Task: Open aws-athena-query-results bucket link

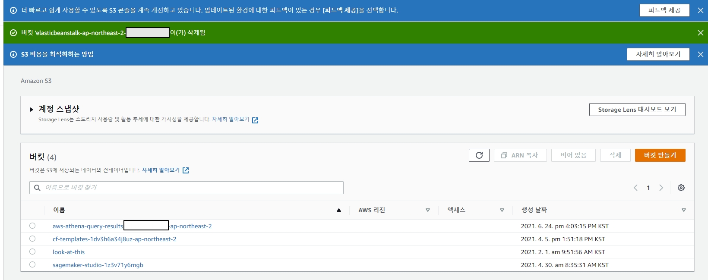Action: (x=132, y=226)
